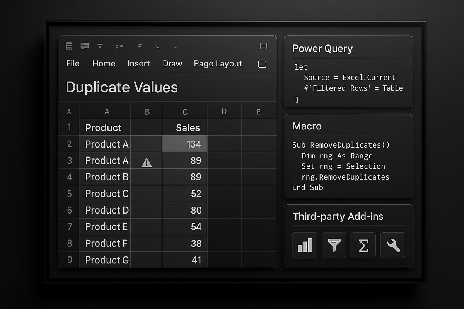Viewport: 464px width, 309px height.
Task: Open the dropdown arrow above Page Layout
Action: [175, 46]
